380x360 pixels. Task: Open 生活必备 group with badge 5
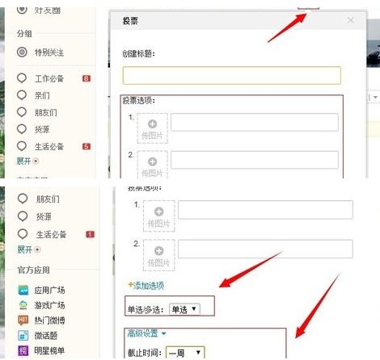[x=49, y=146]
